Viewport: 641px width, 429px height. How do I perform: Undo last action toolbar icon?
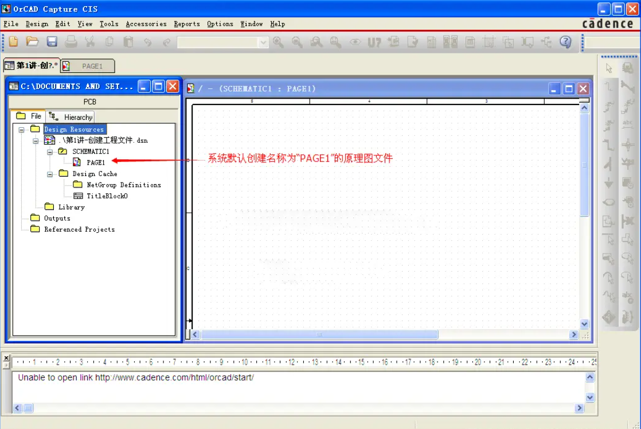pos(147,42)
